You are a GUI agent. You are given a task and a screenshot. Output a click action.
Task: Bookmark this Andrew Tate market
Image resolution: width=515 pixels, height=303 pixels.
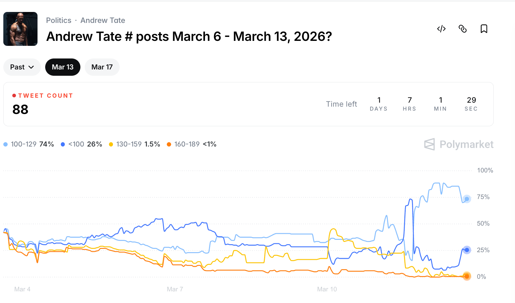[484, 29]
